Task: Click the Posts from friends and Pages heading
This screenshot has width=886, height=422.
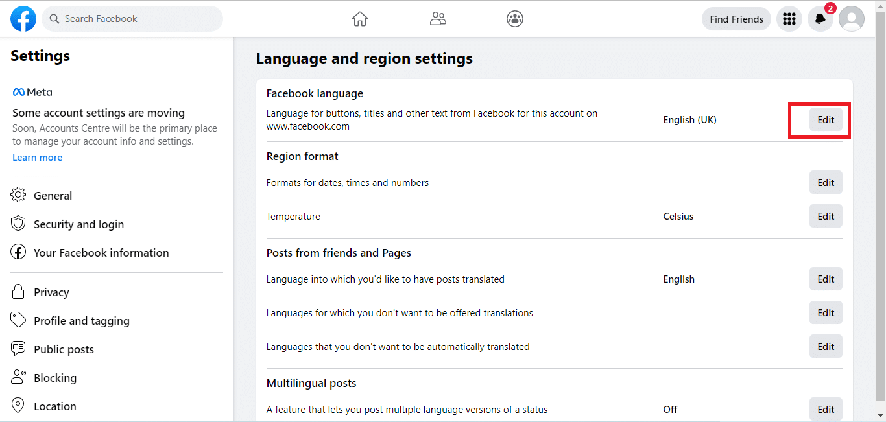Action: [x=339, y=253]
